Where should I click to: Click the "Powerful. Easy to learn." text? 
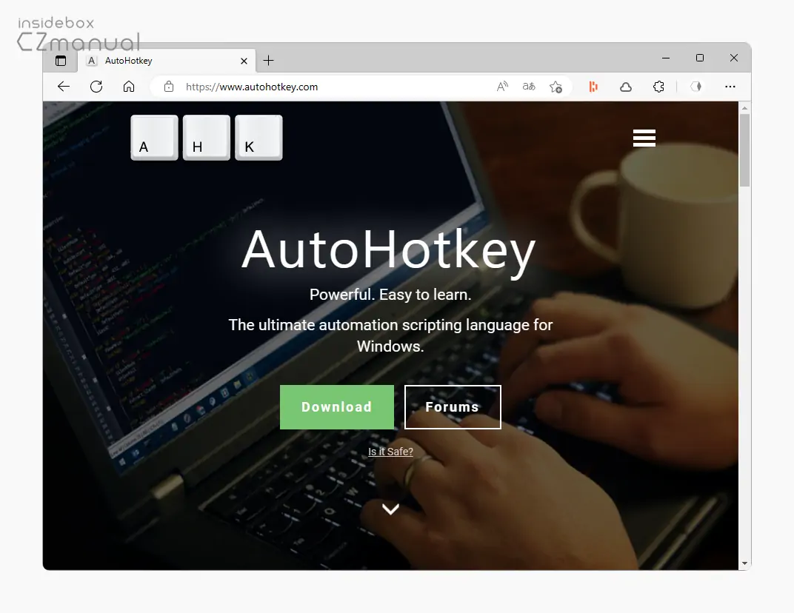pyautogui.click(x=390, y=294)
